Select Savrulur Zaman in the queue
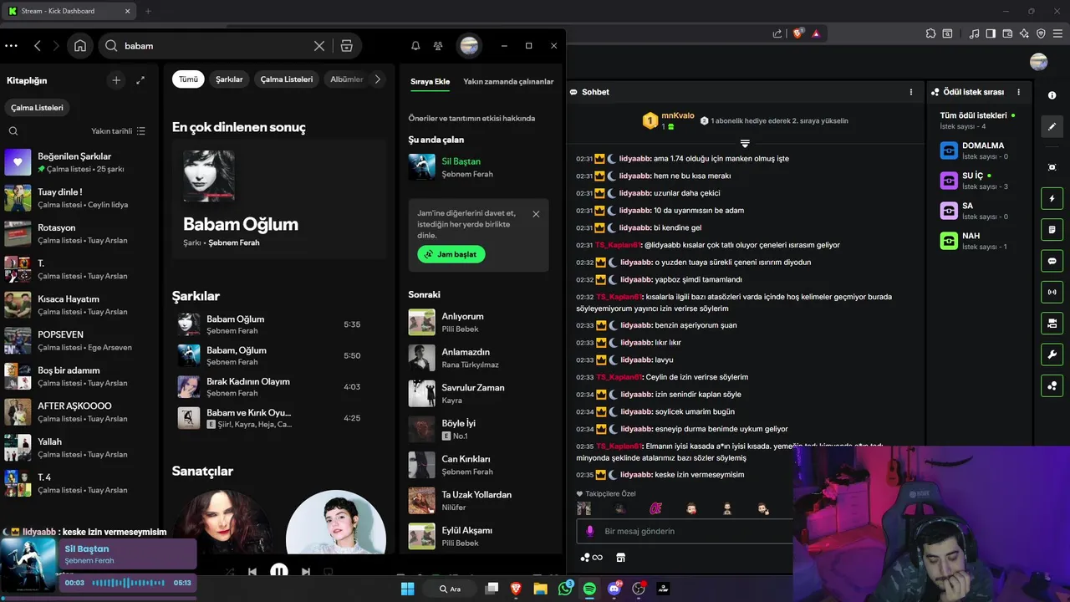This screenshot has height=602, width=1070. (x=479, y=394)
